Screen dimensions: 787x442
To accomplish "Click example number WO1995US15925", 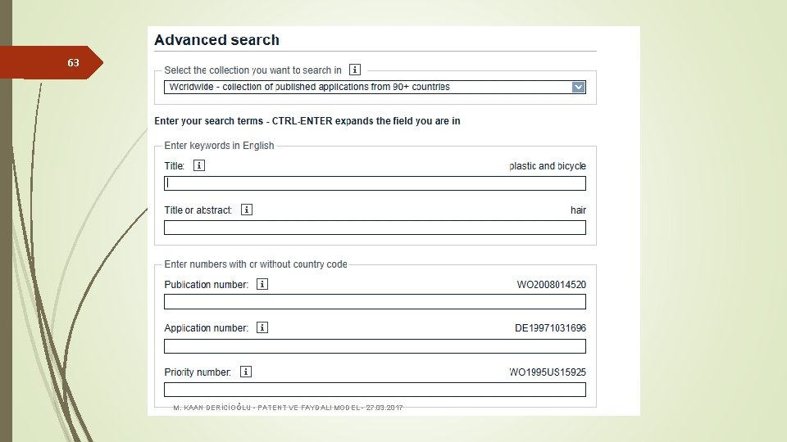I will 548,372.
